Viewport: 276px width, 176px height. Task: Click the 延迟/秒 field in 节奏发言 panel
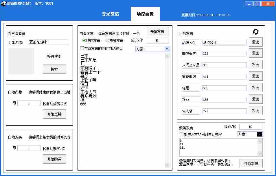157,41
